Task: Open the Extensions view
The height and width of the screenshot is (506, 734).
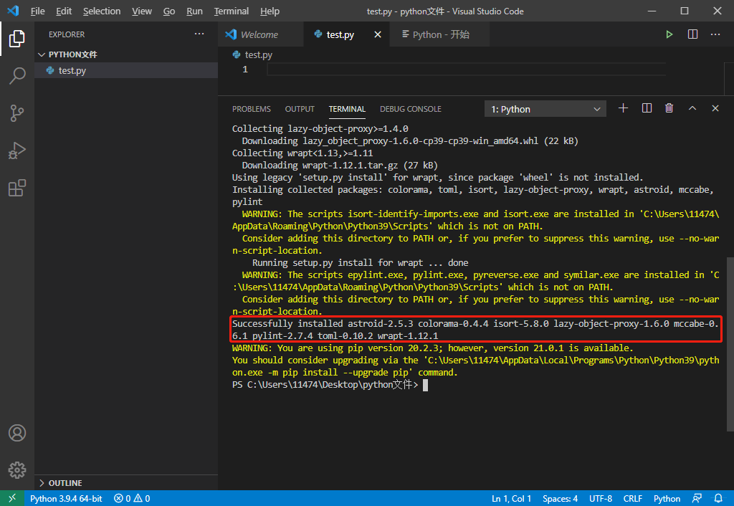Action: 17,188
